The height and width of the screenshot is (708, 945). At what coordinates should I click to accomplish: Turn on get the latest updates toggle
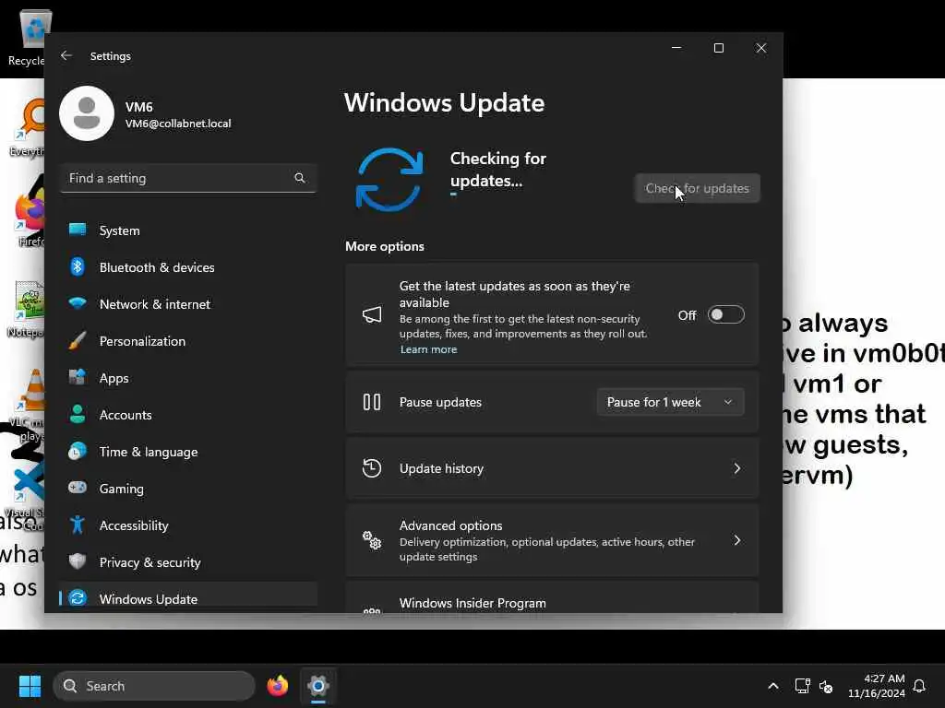(x=725, y=314)
